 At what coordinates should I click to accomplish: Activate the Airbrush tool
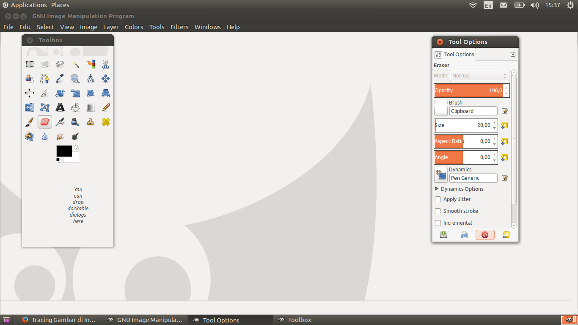point(60,122)
